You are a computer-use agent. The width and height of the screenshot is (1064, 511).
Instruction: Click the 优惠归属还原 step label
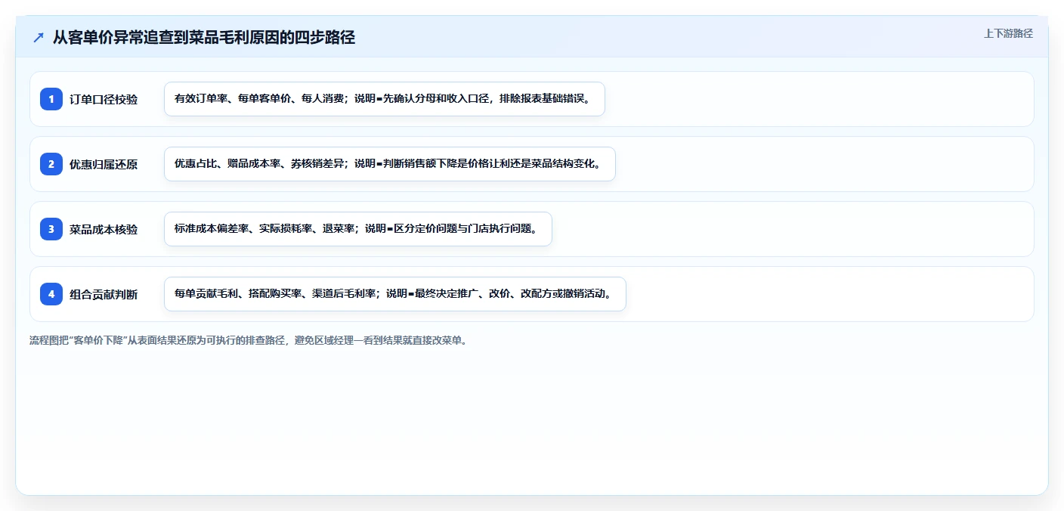104,164
